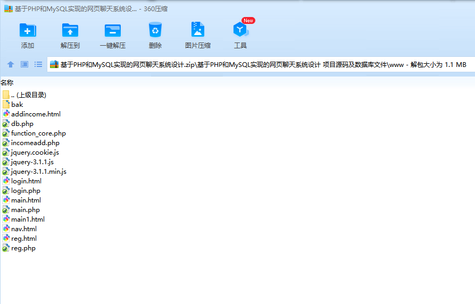Click the icon of jquery-3.1.1.js
475x304 pixels.
pyautogui.click(x=6, y=162)
